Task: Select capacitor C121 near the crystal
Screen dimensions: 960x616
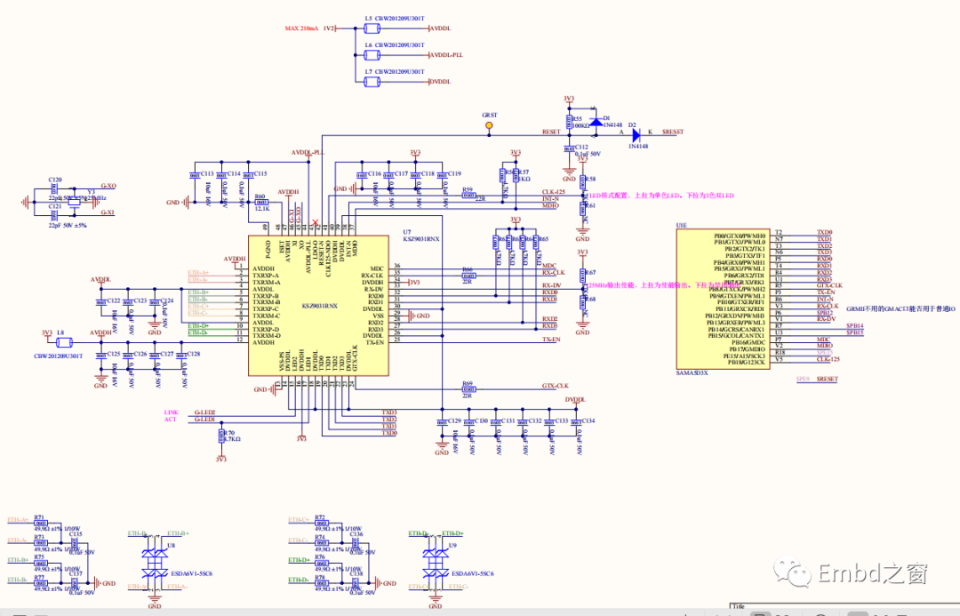Action: (54, 215)
